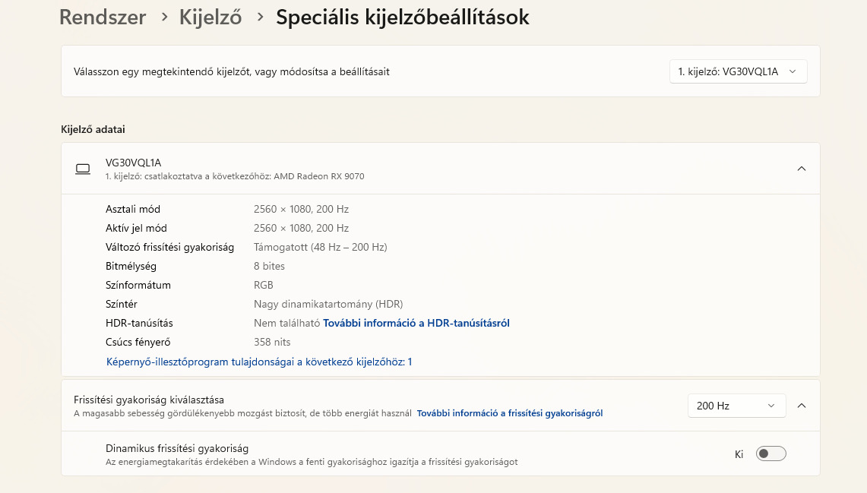Open Képernyő-illesztőprogram tulajdonságai link
This screenshot has width=867, height=493.
point(259,362)
